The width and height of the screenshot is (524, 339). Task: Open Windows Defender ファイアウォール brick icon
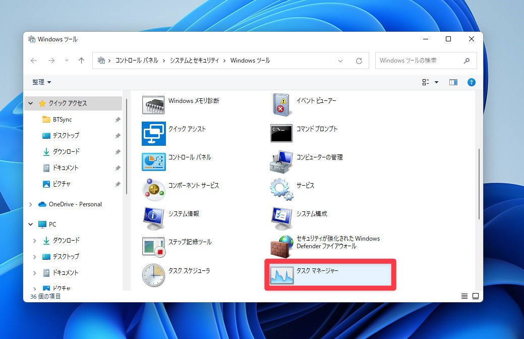[x=281, y=247]
